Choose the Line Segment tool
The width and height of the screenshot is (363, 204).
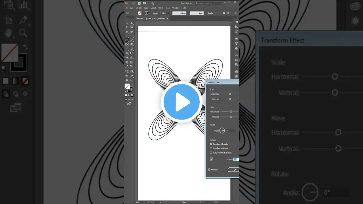[x=132, y=36]
